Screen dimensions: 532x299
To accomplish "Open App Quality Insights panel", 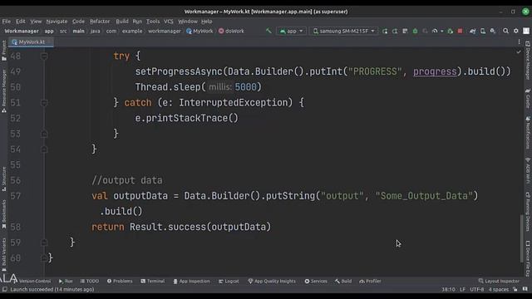I will (272, 281).
